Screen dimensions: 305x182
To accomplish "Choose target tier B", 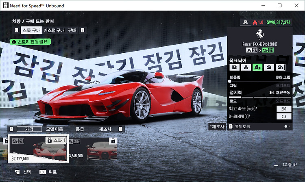I will 234,67.
